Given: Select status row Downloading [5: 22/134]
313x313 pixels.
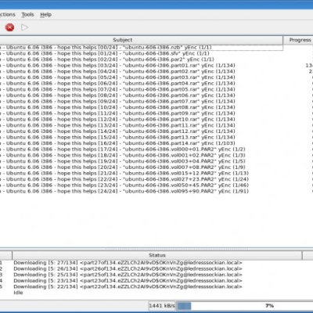Looking at the screenshot, I should (156, 287).
